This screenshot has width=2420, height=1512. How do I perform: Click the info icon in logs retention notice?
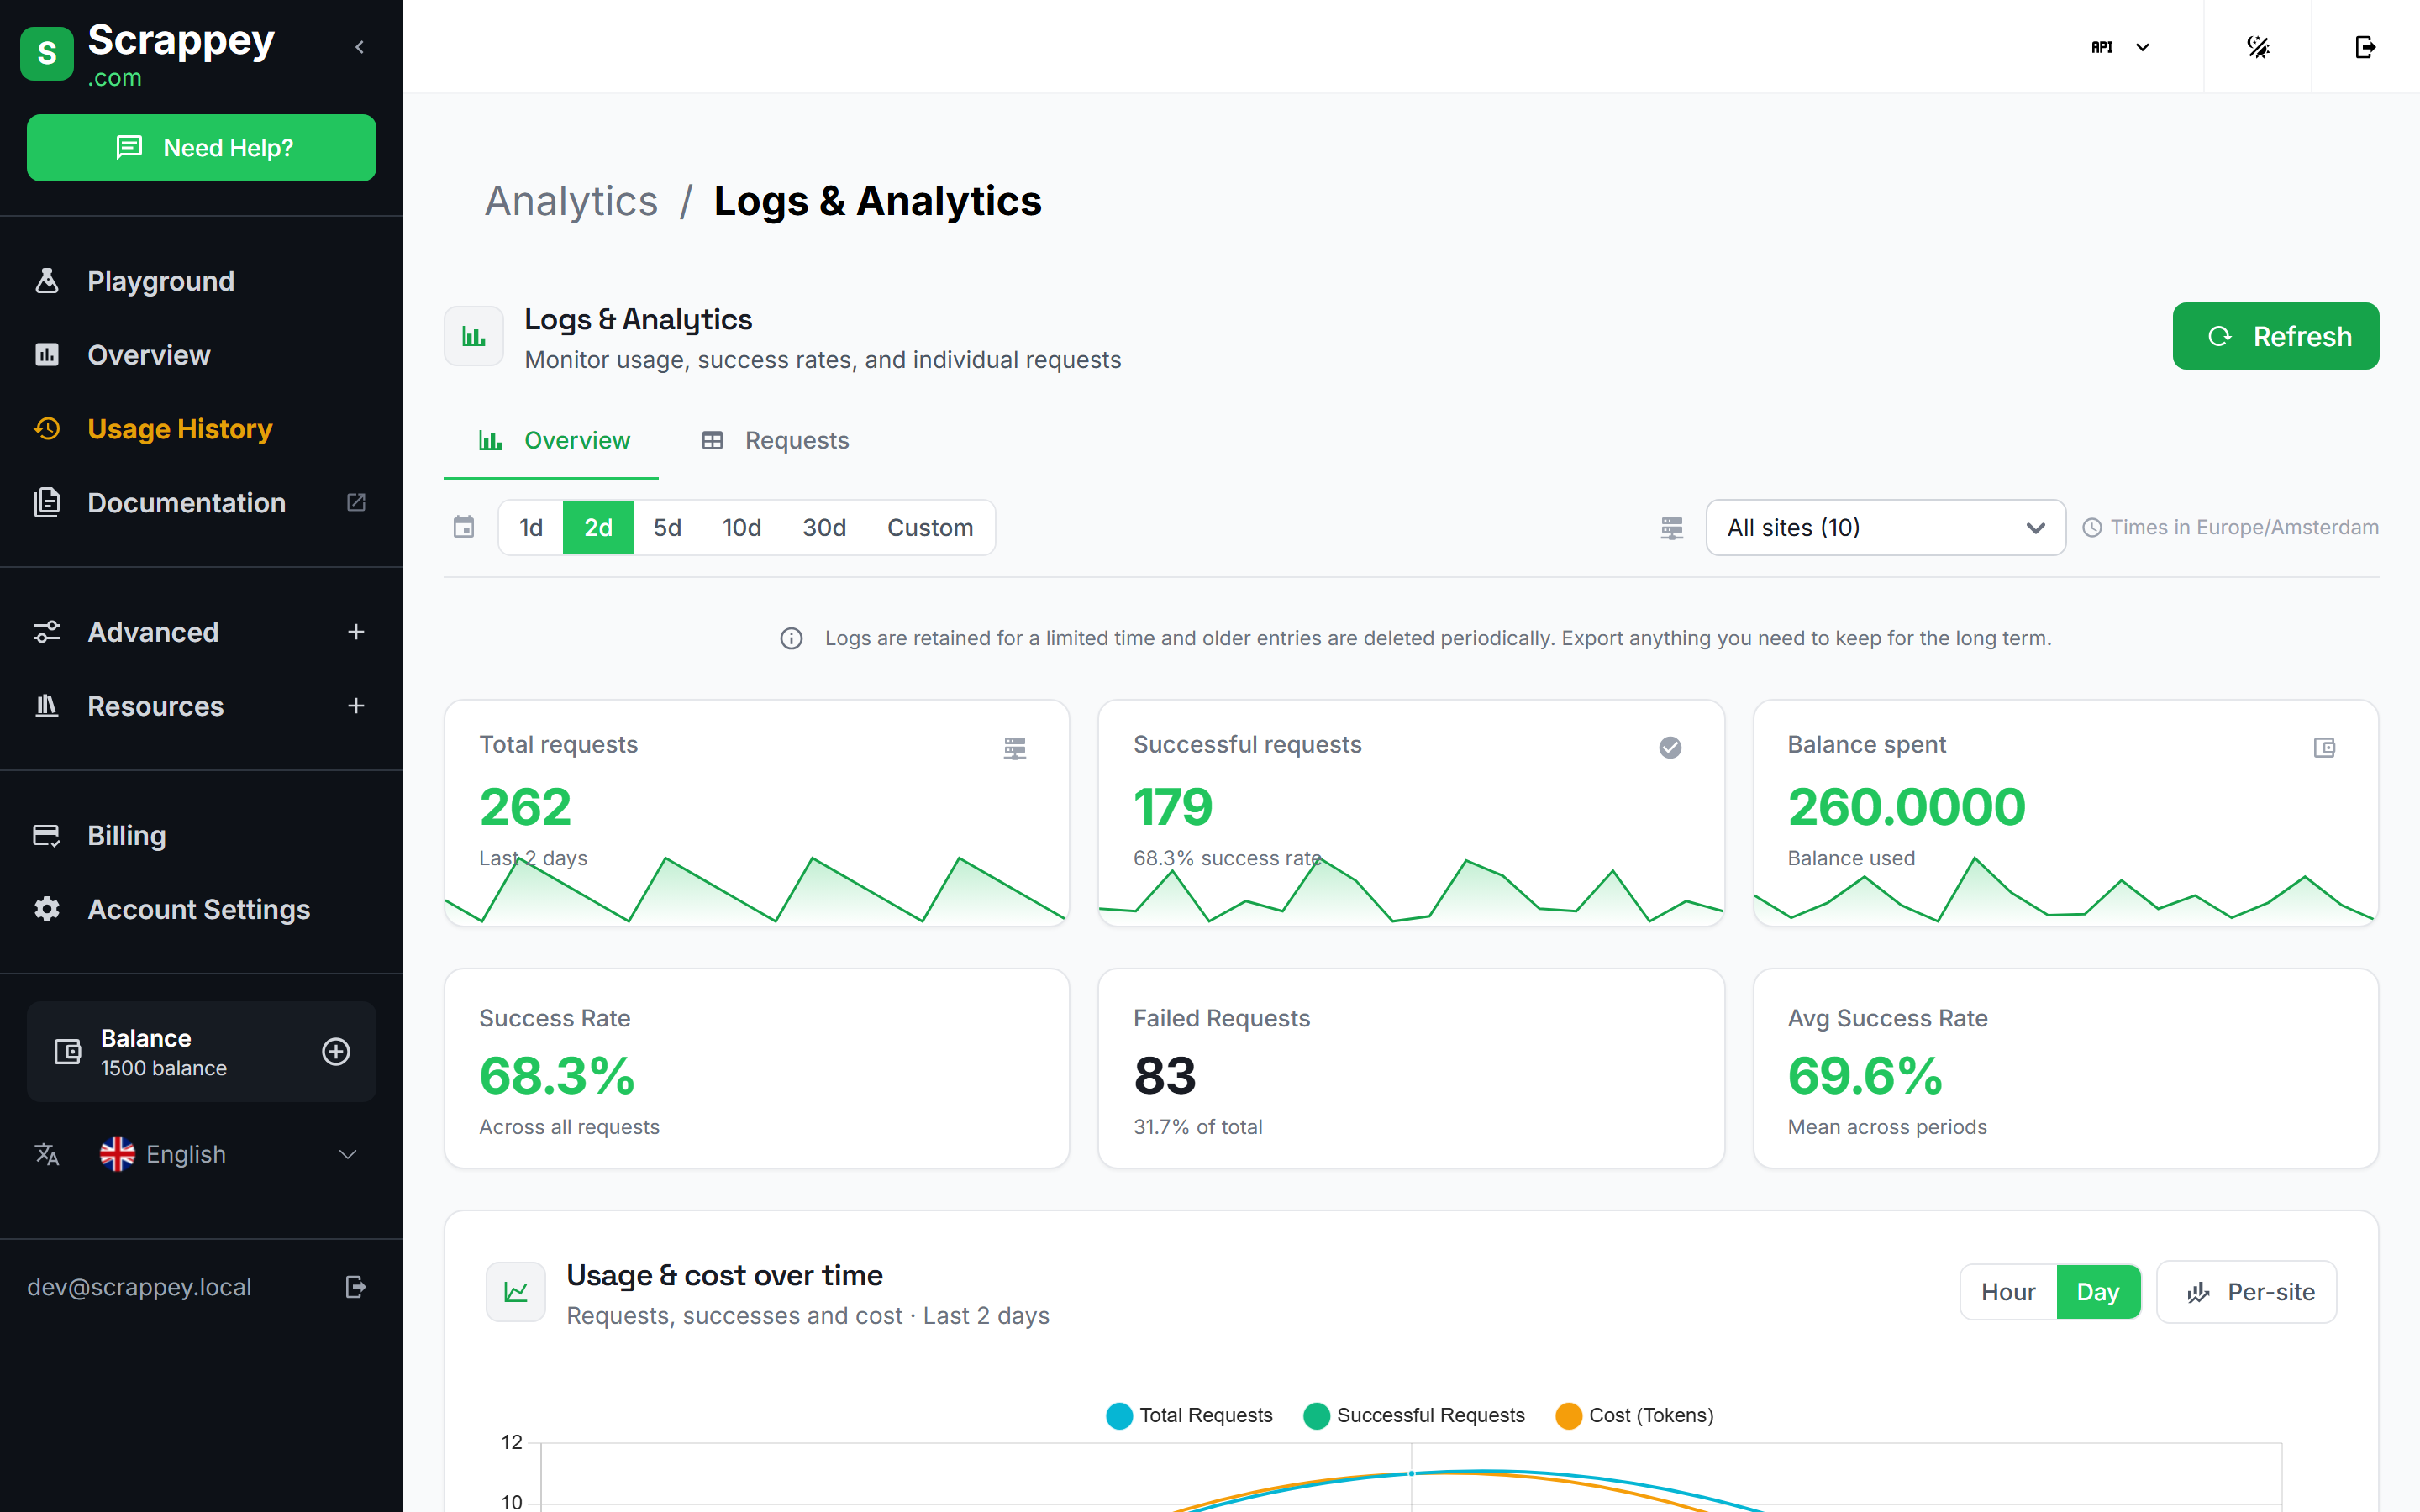click(x=791, y=638)
